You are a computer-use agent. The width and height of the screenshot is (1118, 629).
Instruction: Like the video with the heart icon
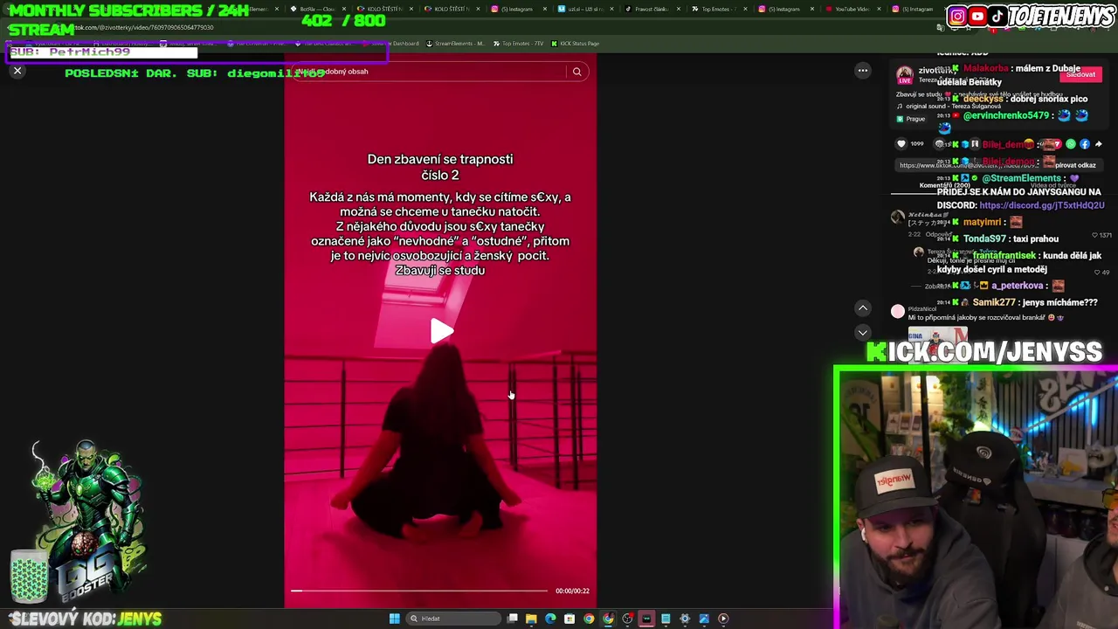[901, 144]
